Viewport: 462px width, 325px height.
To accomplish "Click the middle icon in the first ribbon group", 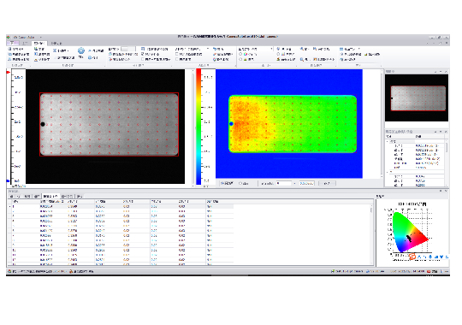I will (x=9, y=54).
